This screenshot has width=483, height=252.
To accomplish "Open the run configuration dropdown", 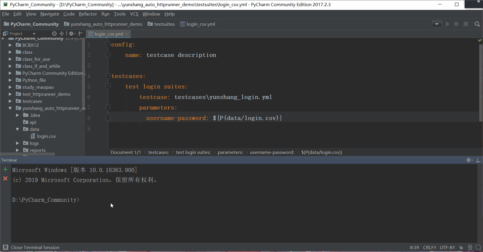I will click(x=437, y=24).
